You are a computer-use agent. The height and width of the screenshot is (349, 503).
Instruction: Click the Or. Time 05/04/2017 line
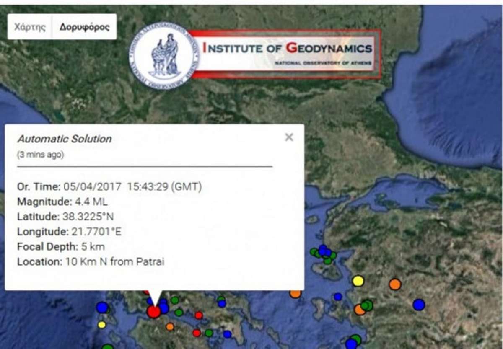[109, 187]
